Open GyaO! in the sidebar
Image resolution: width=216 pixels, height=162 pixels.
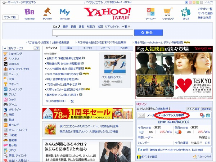(12, 99)
